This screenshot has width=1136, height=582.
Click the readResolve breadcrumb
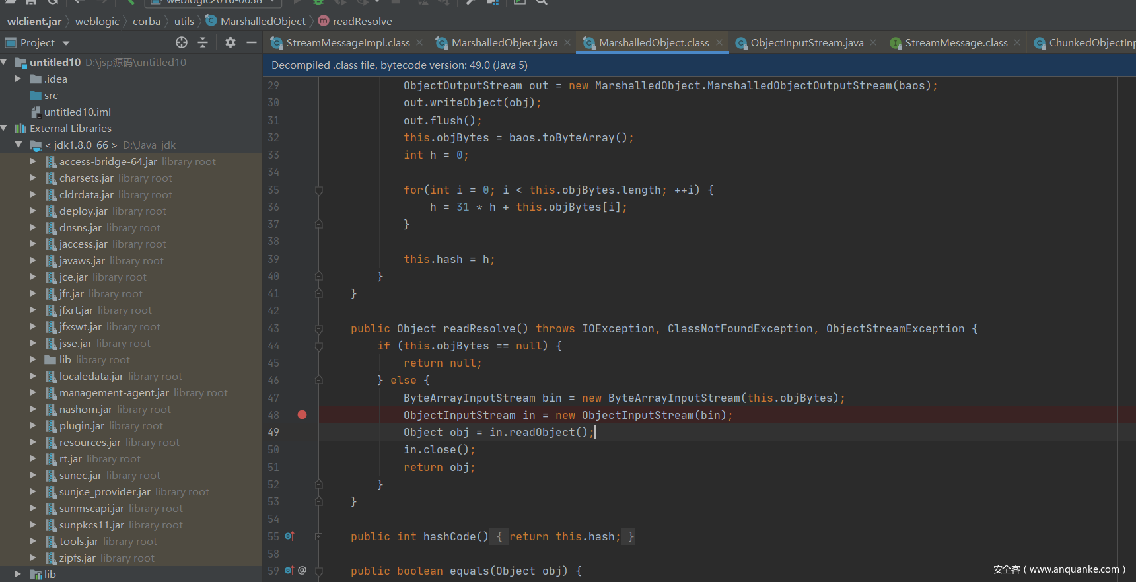click(362, 21)
